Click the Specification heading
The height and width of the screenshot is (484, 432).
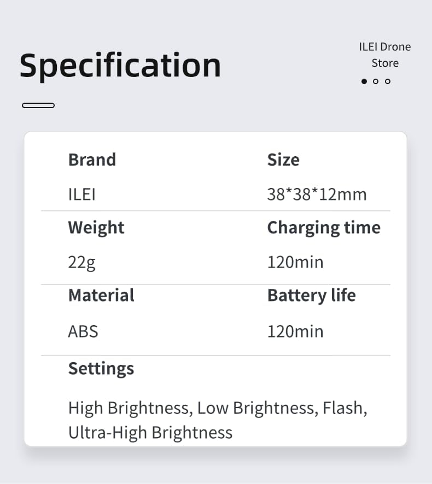[x=120, y=65]
